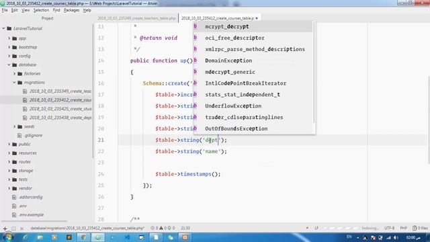Pick OutOfBoundsException suggestion
This screenshot has width=430, height=242.
[x=253, y=128]
